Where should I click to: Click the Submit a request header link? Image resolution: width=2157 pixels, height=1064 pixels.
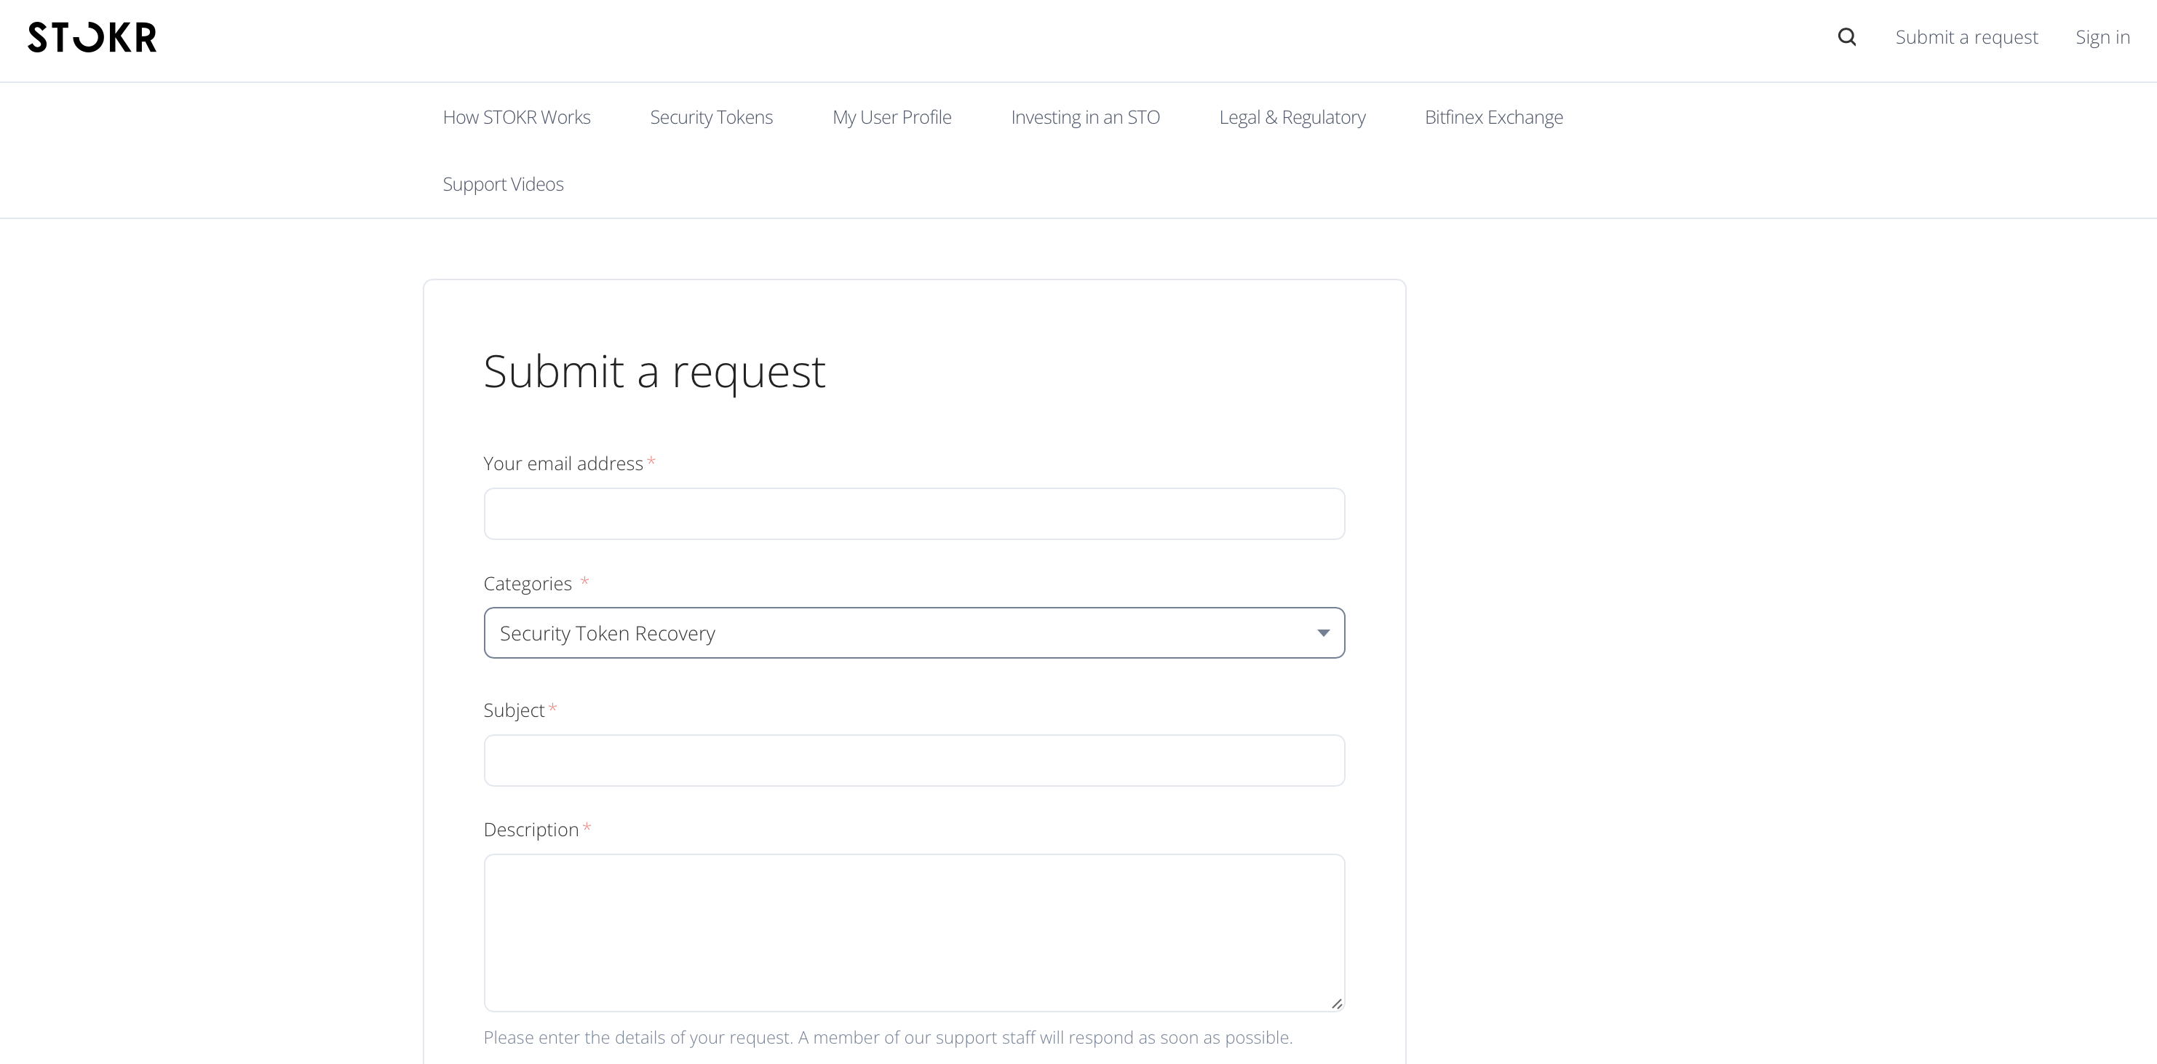pos(1966,37)
